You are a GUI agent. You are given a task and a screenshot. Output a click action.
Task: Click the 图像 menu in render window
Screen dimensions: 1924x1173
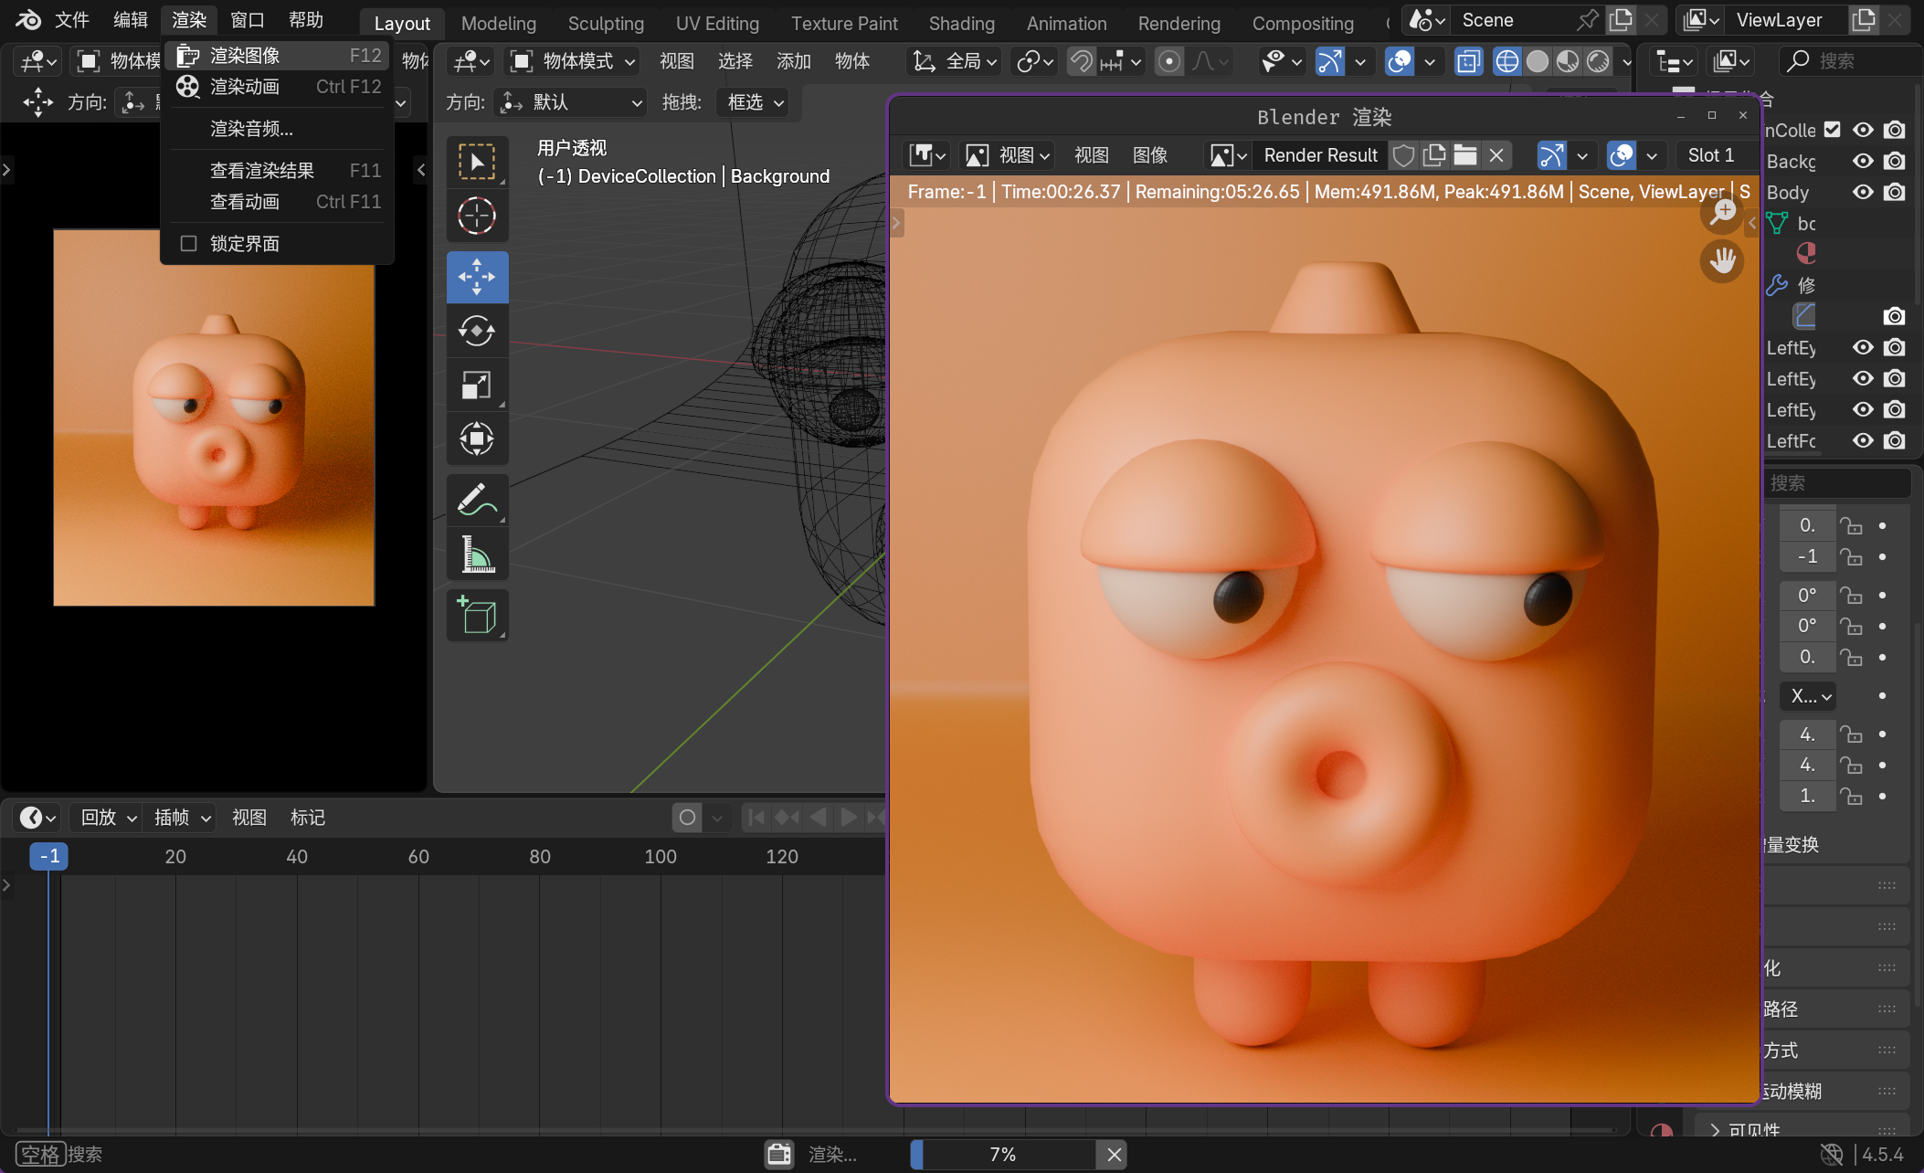(x=1149, y=155)
